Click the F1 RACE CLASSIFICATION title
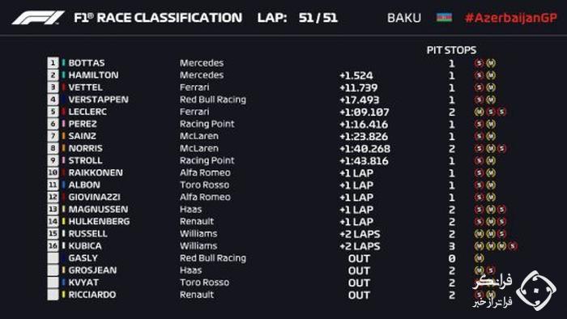567x319 pixels. (158, 18)
